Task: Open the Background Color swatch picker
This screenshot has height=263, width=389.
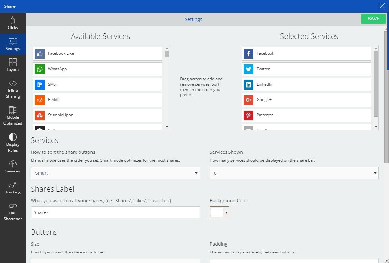Action: [x=217, y=212]
